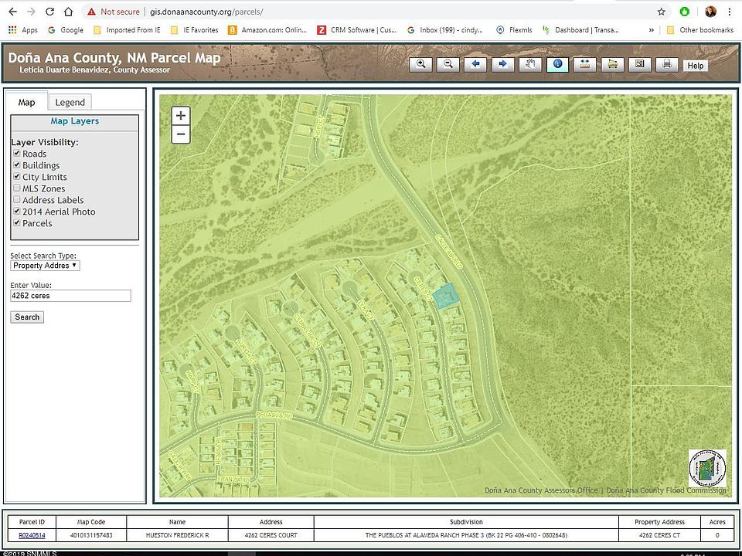Click the zoom out magnifier tool

click(x=448, y=65)
